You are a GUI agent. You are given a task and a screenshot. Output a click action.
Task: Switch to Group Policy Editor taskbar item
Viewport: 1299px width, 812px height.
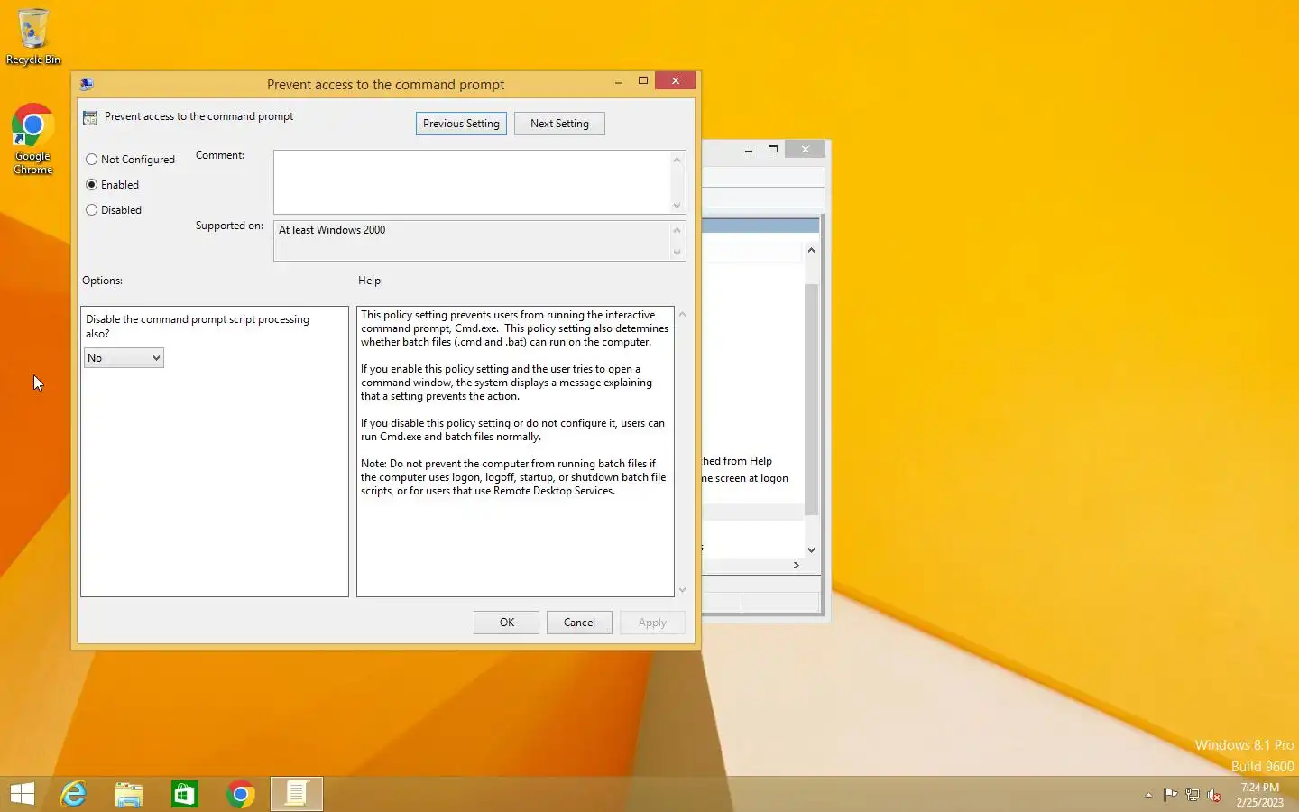coord(297,794)
